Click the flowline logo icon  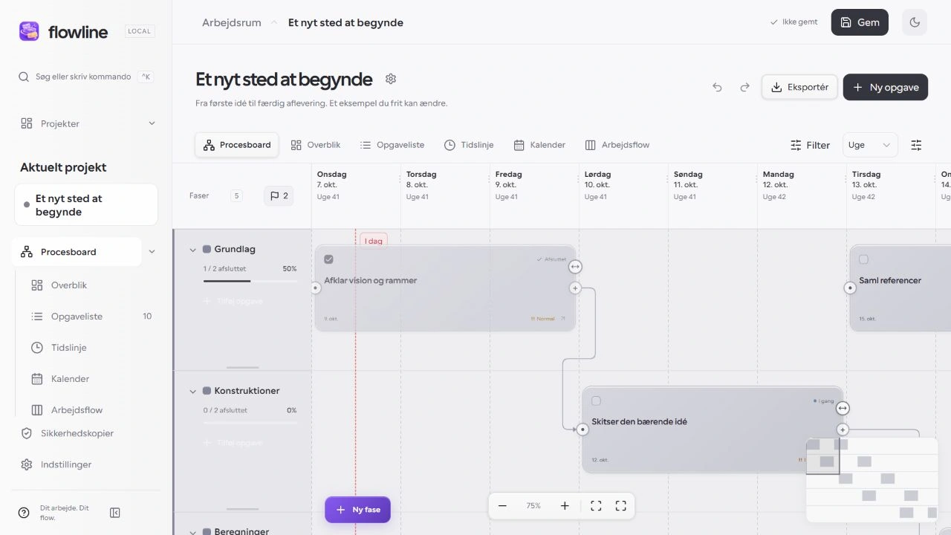(29, 31)
